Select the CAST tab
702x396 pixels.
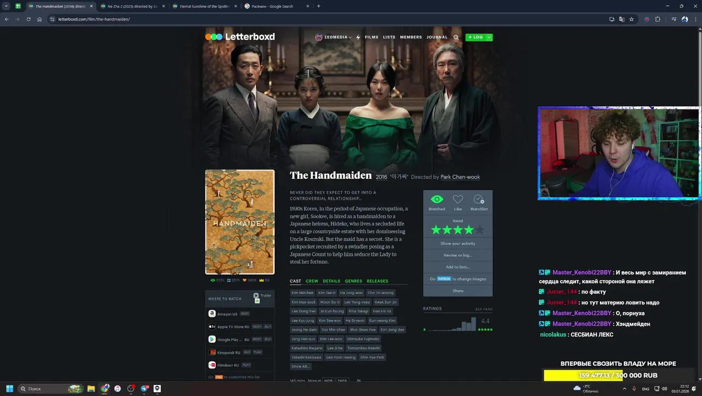coord(295,281)
